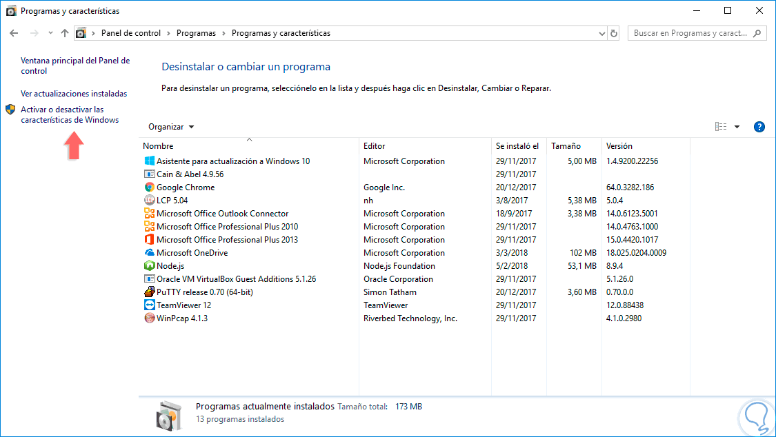Expand the view options dropdown arrow
This screenshot has height=437, width=776.
(737, 127)
